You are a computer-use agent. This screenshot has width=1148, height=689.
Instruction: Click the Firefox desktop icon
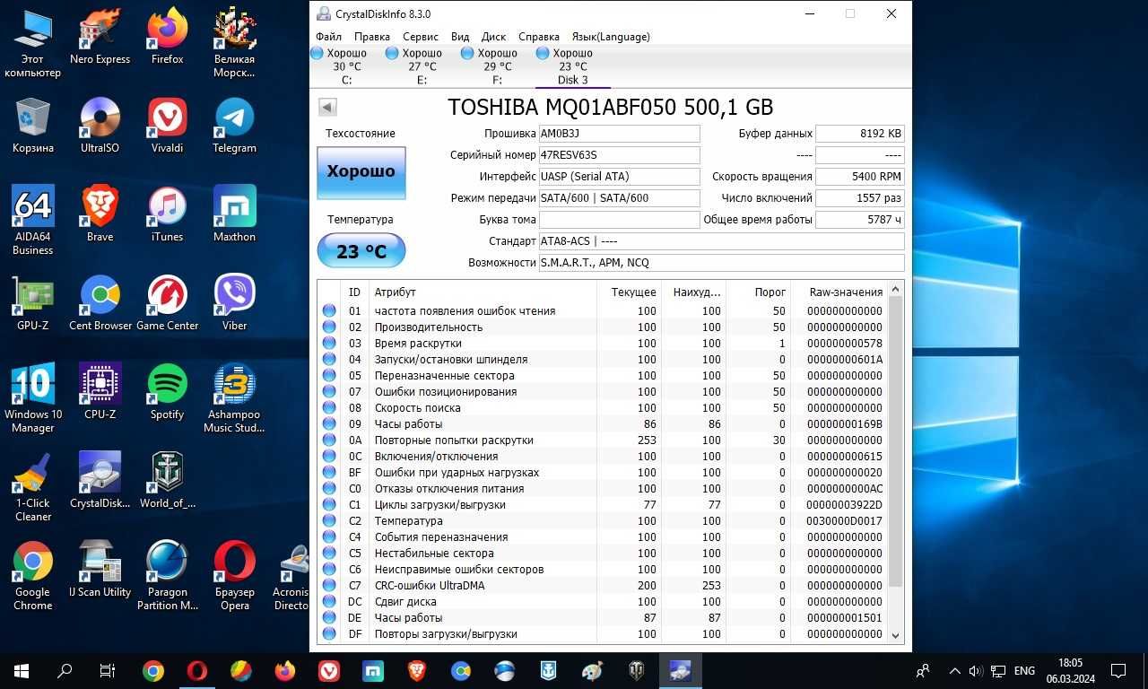(167, 36)
